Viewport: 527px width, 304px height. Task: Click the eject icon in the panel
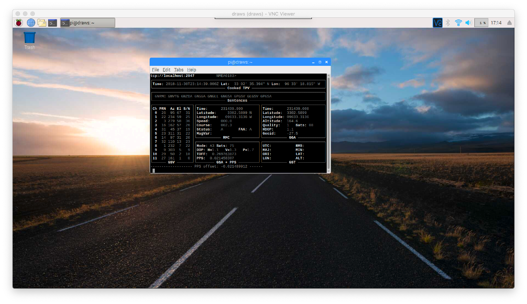[x=510, y=23]
